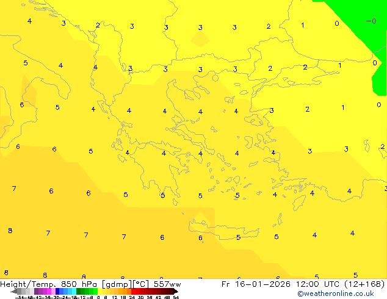Screen dimensions: 387x299
Task: Click the 'Height/Temp. 850 hPa' chart title
Action: tap(48, 284)
